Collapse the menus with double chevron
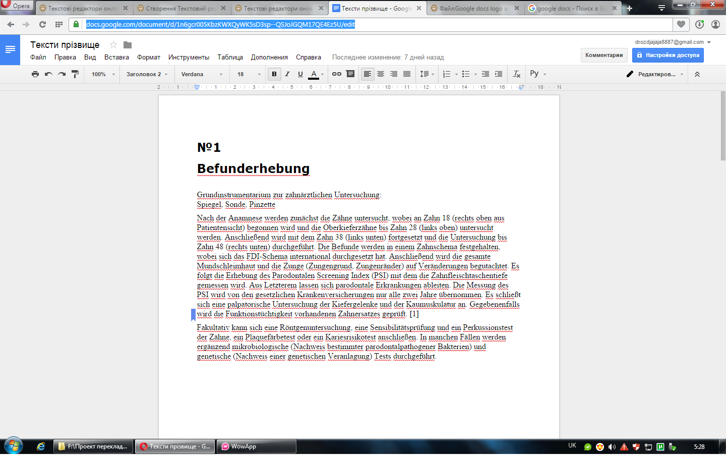 697,74
